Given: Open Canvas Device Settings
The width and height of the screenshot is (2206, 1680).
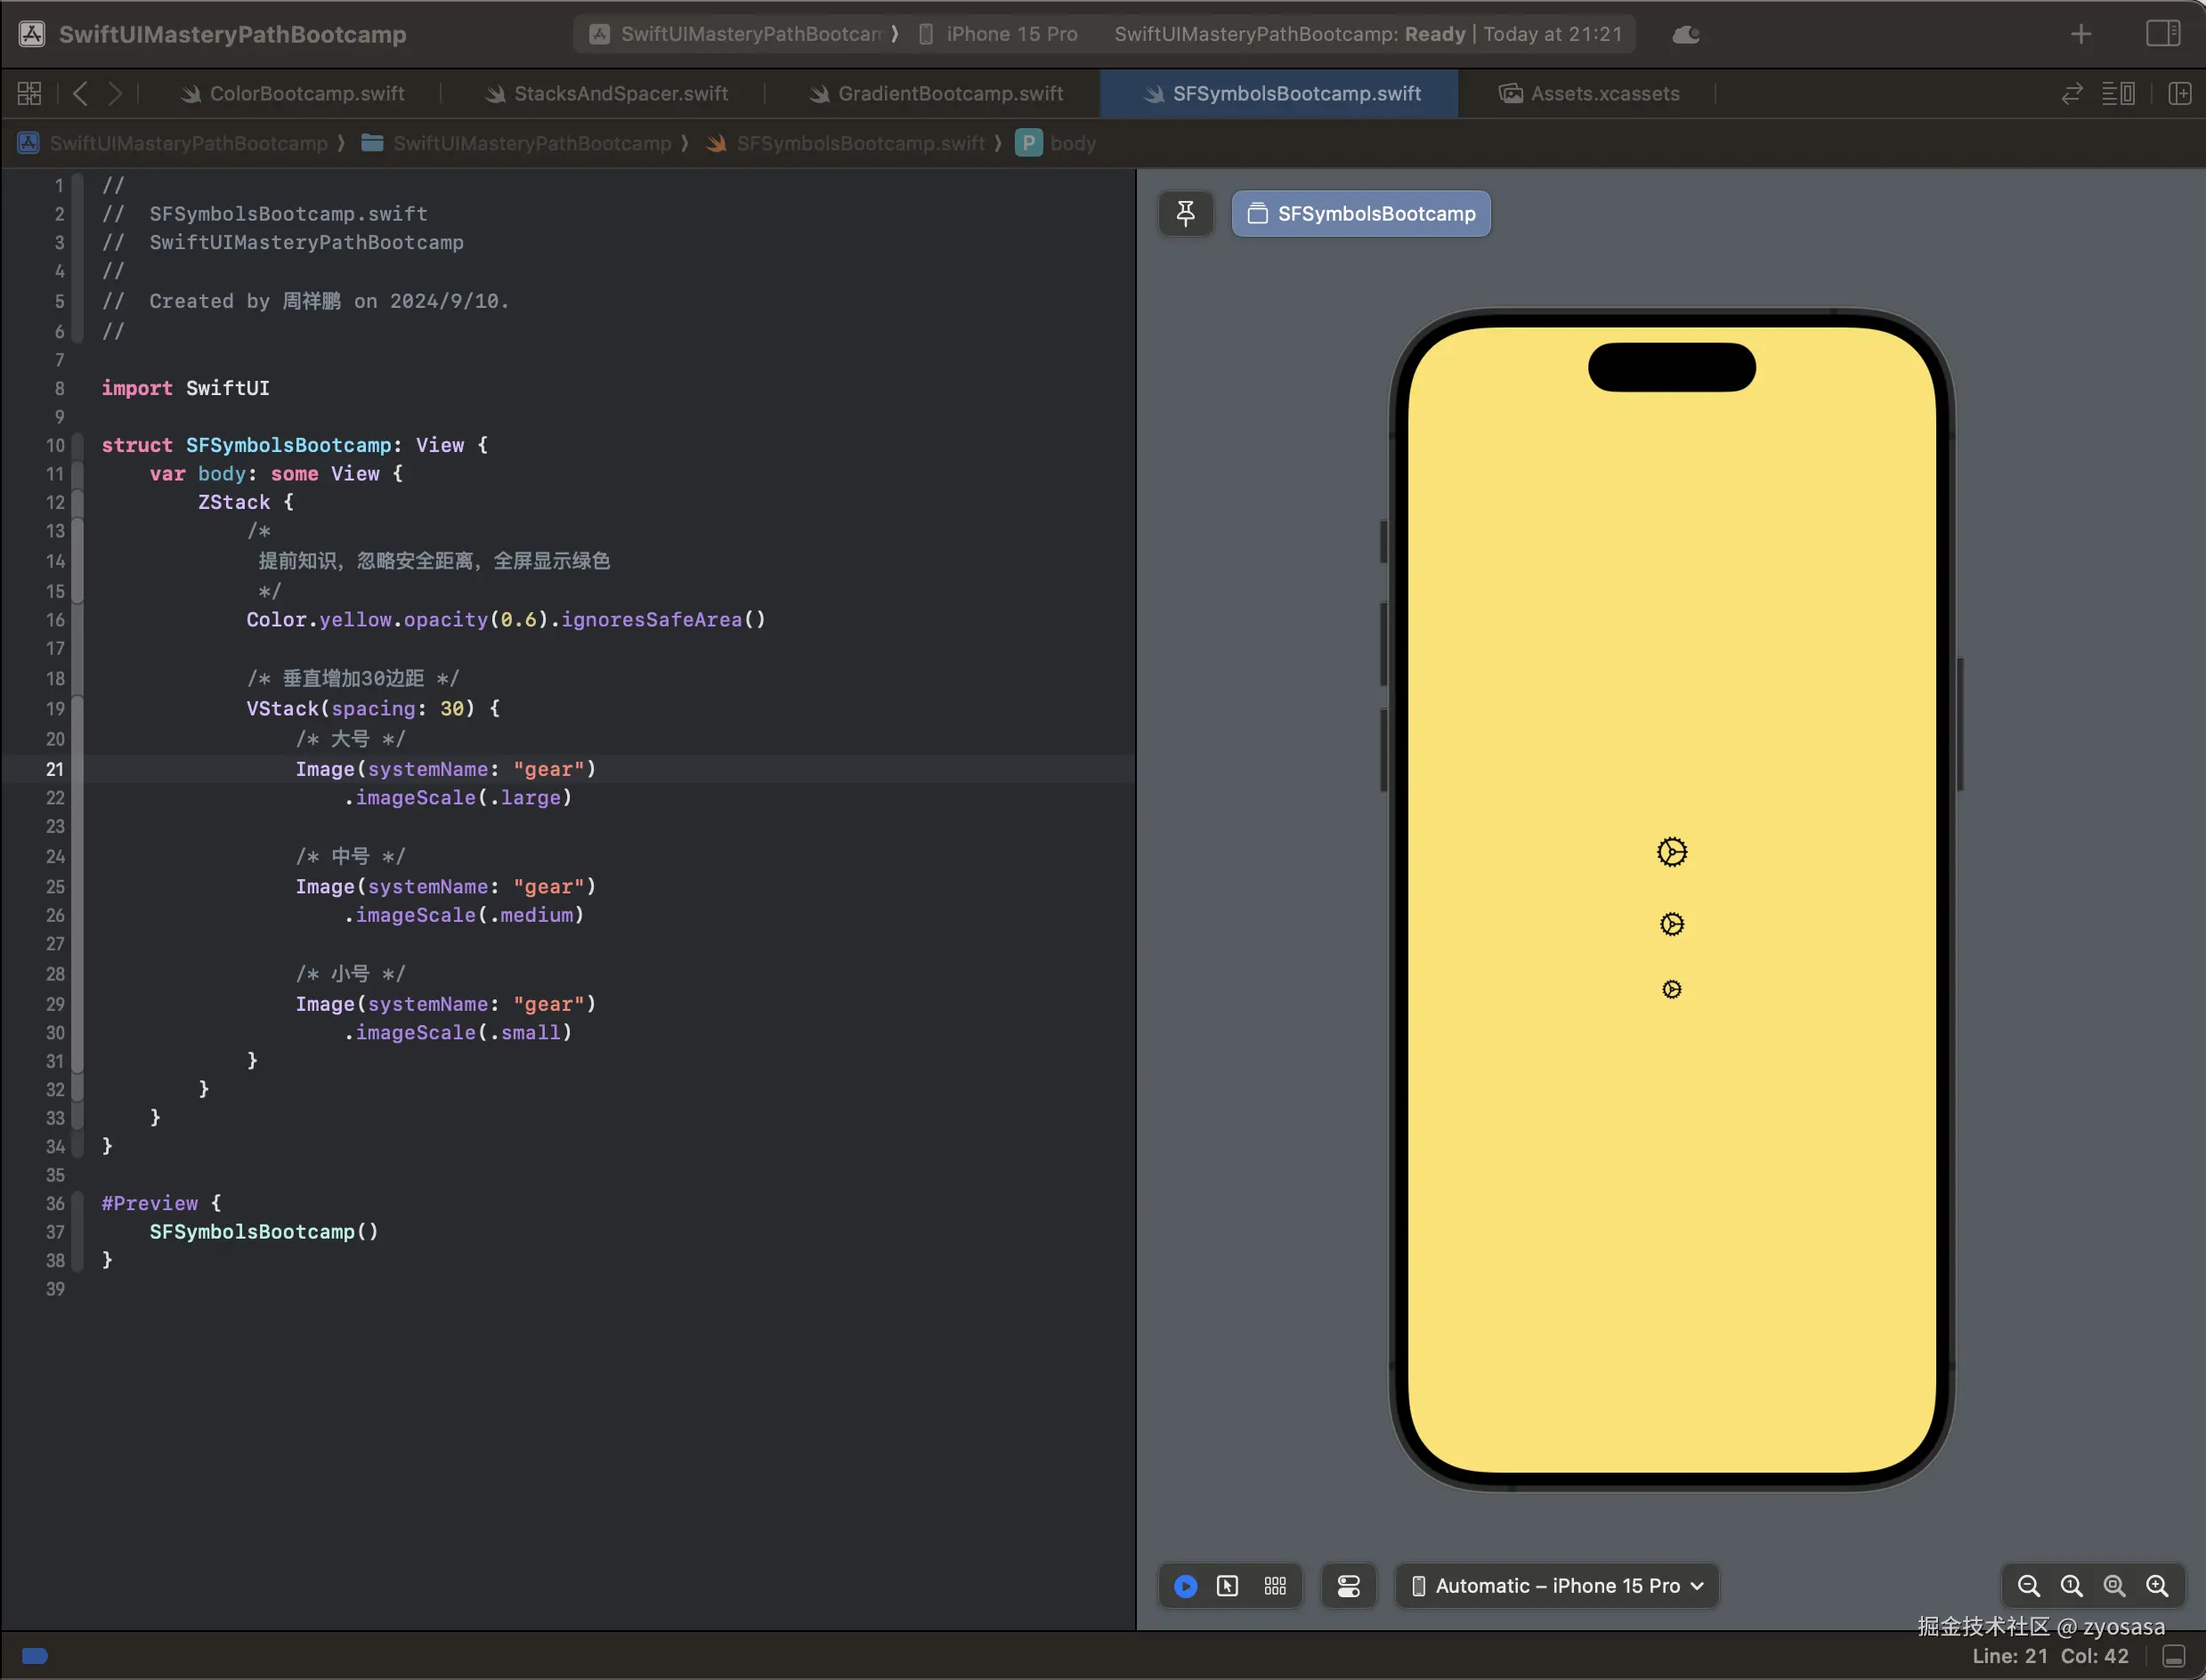Looking at the screenshot, I should [x=1349, y=1586].
